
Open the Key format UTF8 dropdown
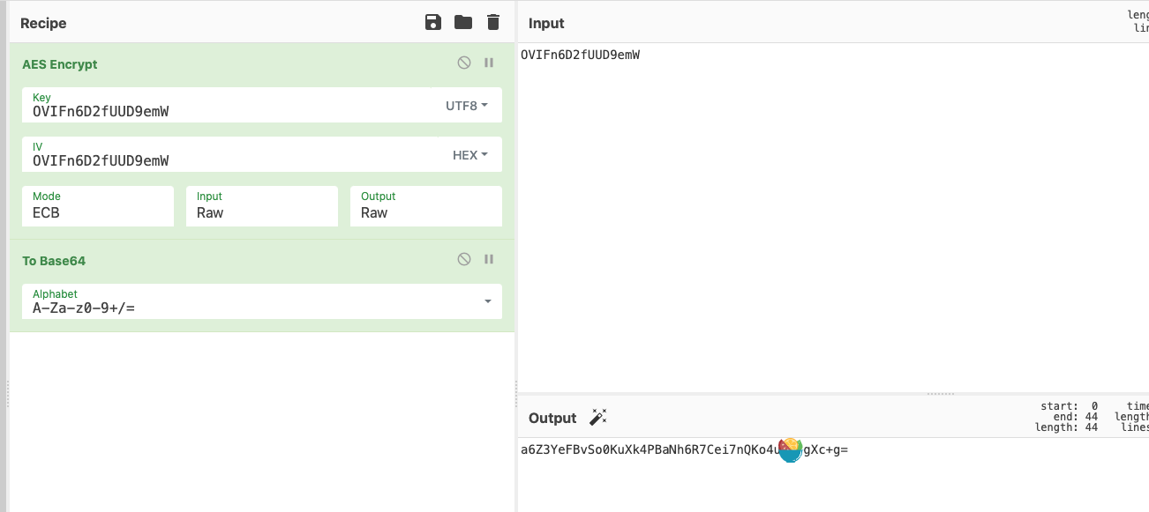click(467, 106)
